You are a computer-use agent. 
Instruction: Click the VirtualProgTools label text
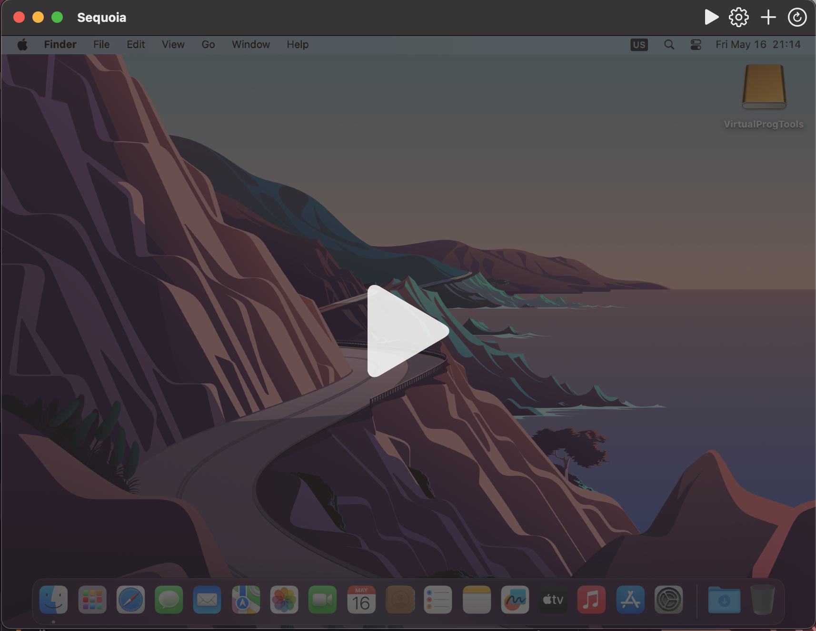coord(764,124)
